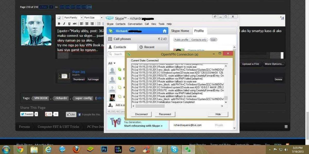Align text right in forum editor
The height and width of the screenshot is (154, 309).
[x=92, y=24]
